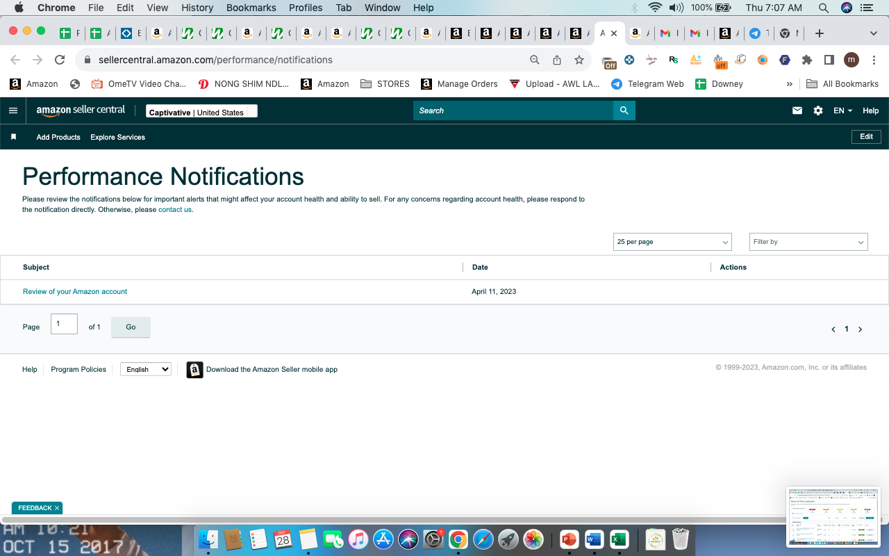The width and height of the screenshot is (889, 556).
Task: Open the 'Manage Orders' bookmark
Action: click(x=460, y=84)
